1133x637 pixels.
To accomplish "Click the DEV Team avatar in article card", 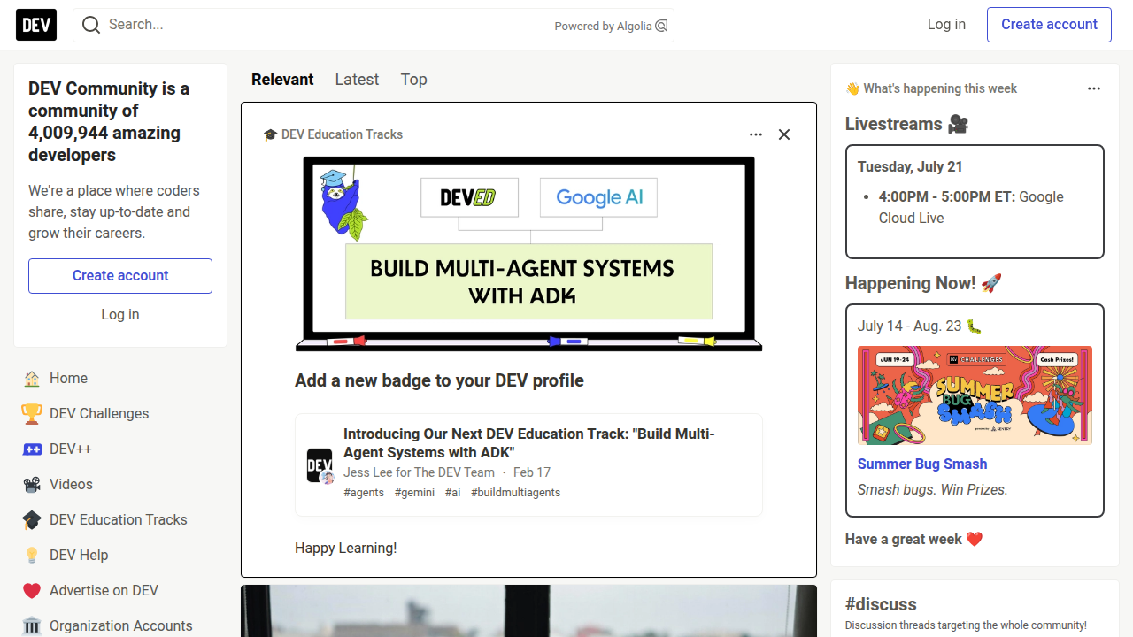I will point(320,465).
